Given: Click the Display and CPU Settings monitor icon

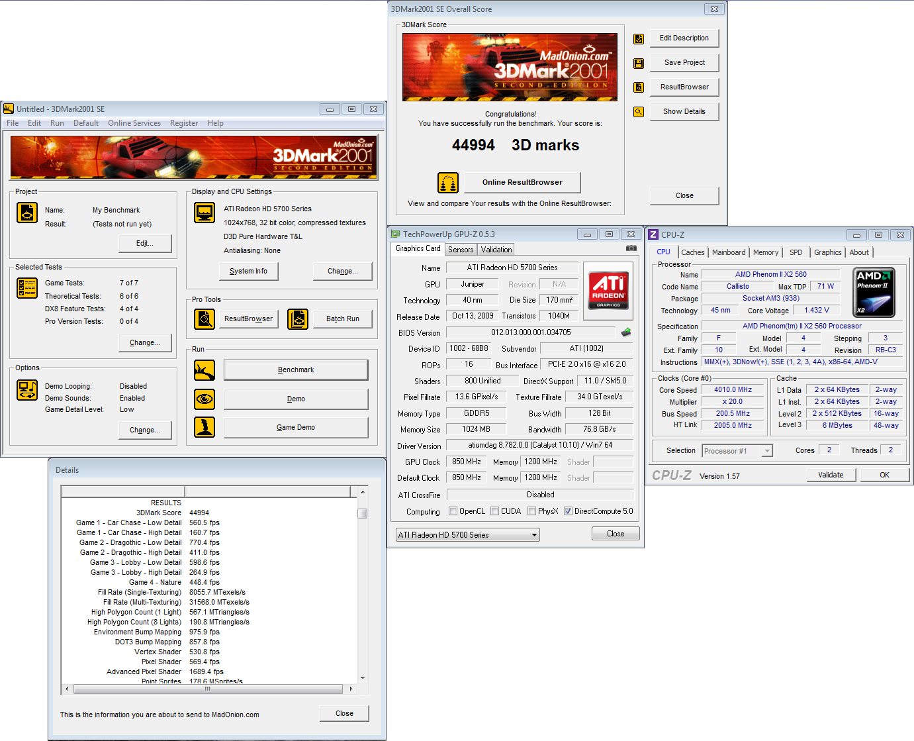Looking at the screenshot, I should [x=205, y=213].
